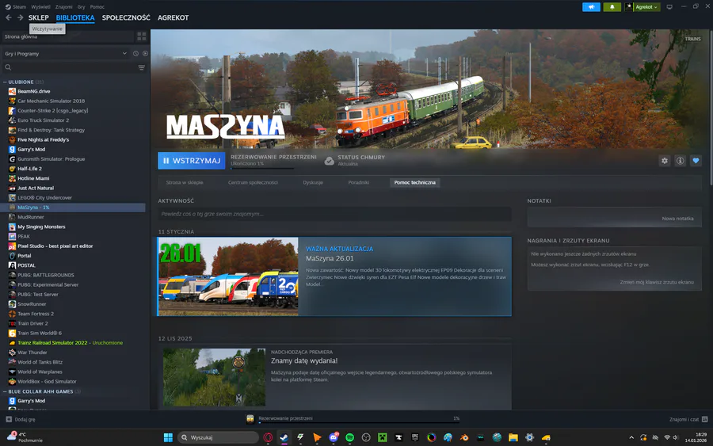Screen dimensions: 713x446
Task: Click the activity status input field
Action: tap(334, 214)
